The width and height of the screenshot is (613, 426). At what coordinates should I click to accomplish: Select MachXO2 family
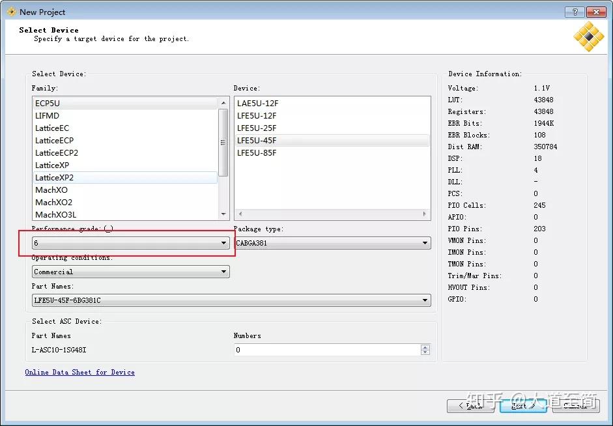[x=125, y=203]
